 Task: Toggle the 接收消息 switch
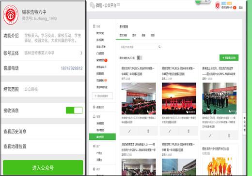(x=74, y=110)
